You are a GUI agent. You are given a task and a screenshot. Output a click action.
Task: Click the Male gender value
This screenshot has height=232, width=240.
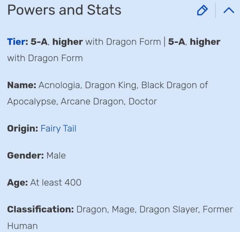point(56,155)
